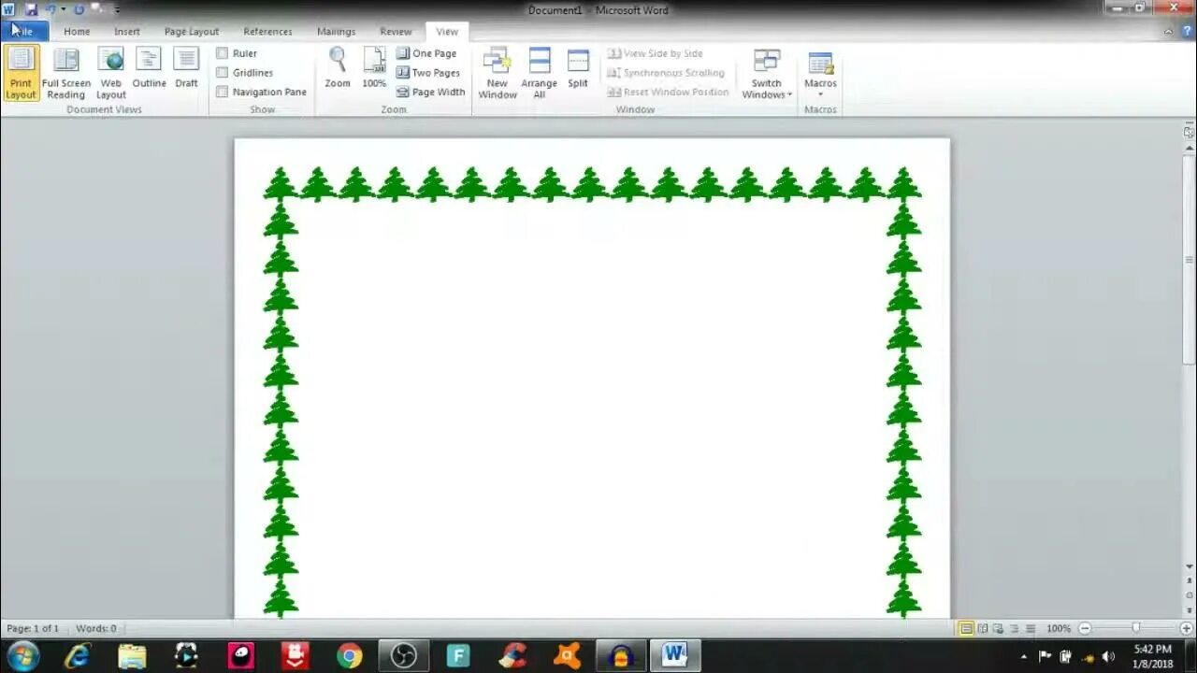This screenshot has height=673, width=1197.
Task: Minimize the ribbon with the caret
Action: pyautogui.click(x=1169, y=31)
